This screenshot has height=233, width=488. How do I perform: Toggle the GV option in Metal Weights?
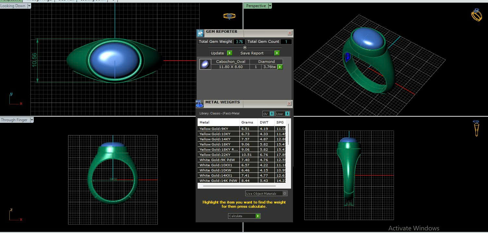click(272, 114)
